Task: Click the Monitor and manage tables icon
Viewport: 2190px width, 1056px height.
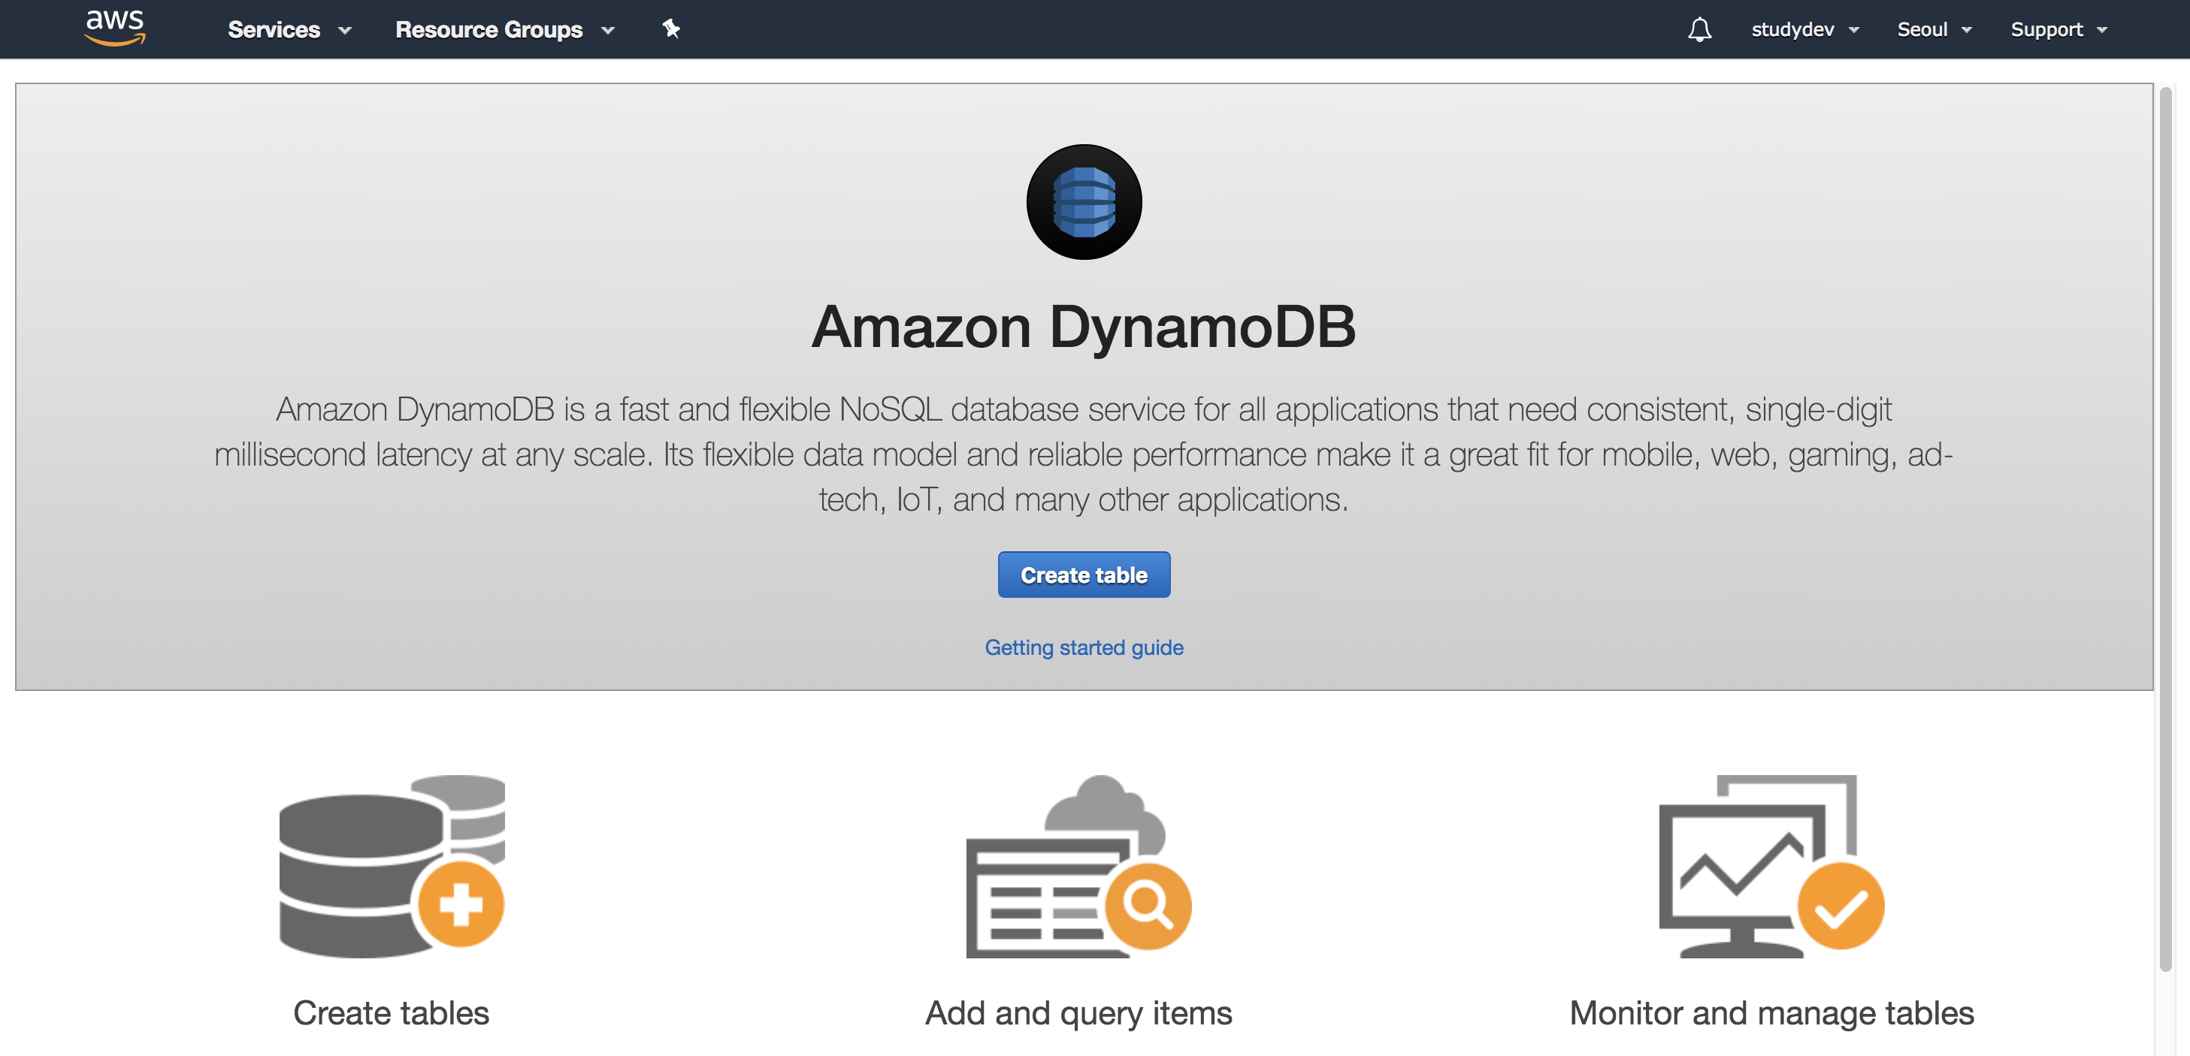Action: point(1771,867)
